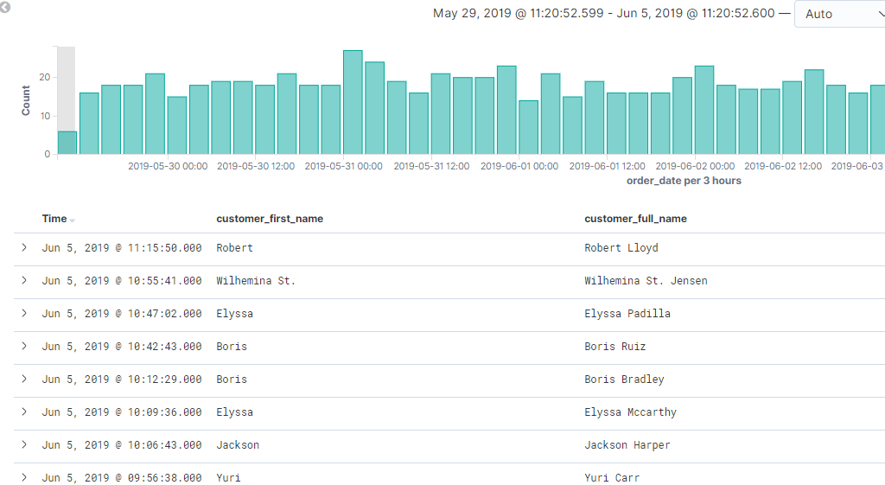Click the last histogram bar on right edge
This screenshot has width=885, height=485.
tap(877, 119)
